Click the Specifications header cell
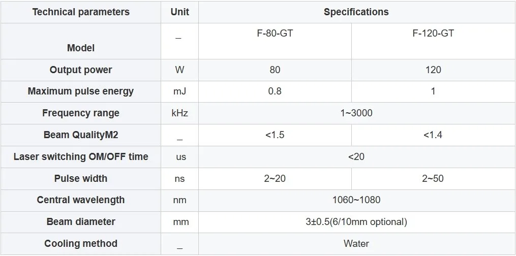This screenshot has width=516, height=256. click(356, 12)
